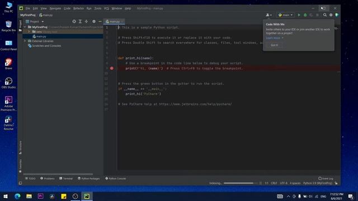
Task: Open the TODO tool window
Action: click(x=30, y=179)
